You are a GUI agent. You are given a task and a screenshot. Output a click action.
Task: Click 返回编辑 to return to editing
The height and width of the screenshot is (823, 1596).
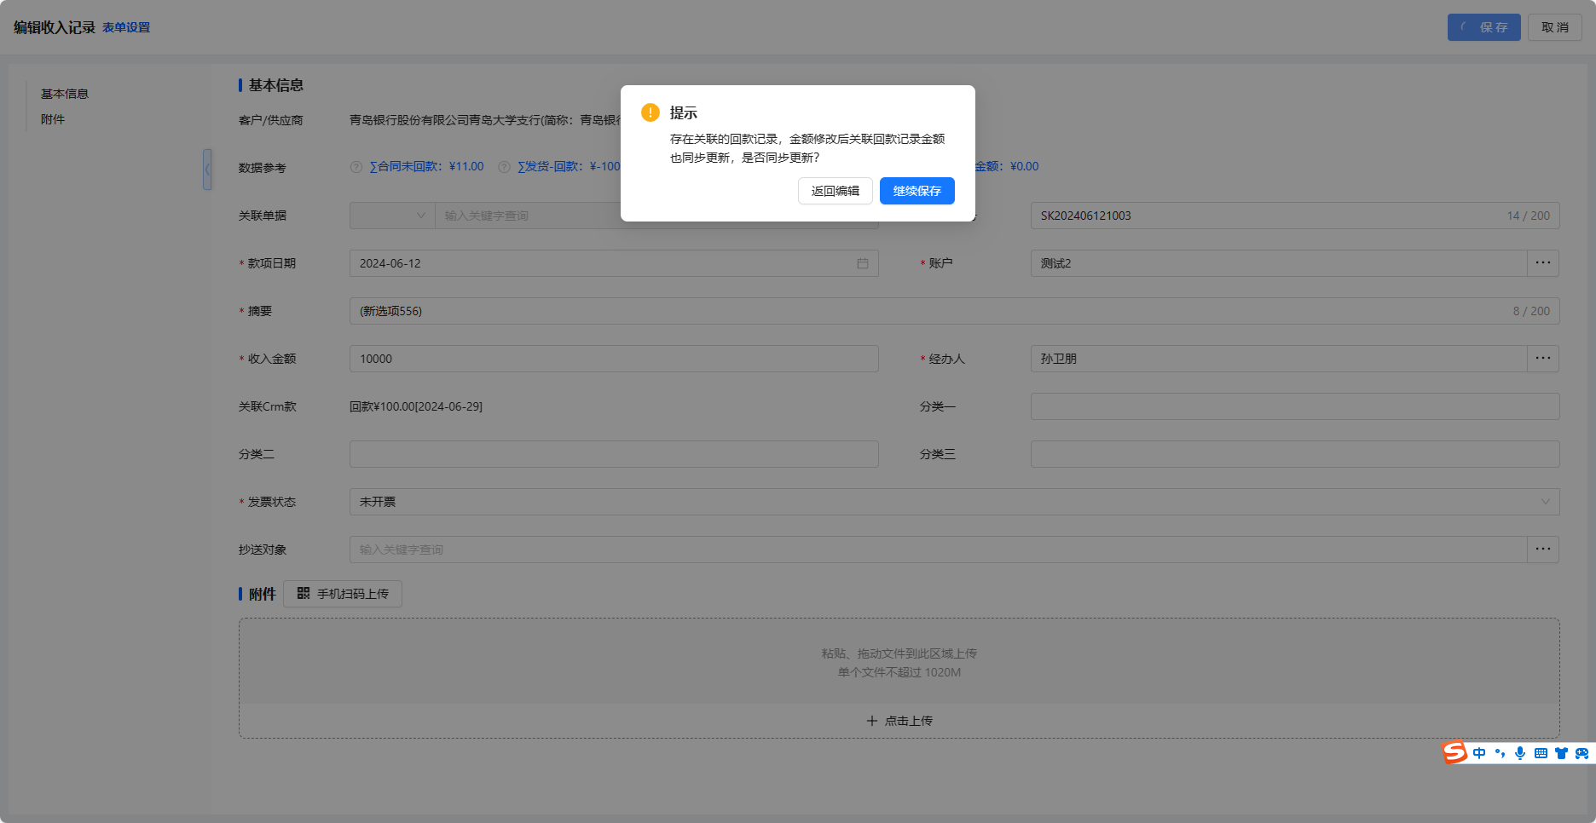pos(835,191)
